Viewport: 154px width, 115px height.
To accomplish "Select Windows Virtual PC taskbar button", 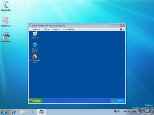I will pos(41,112).
